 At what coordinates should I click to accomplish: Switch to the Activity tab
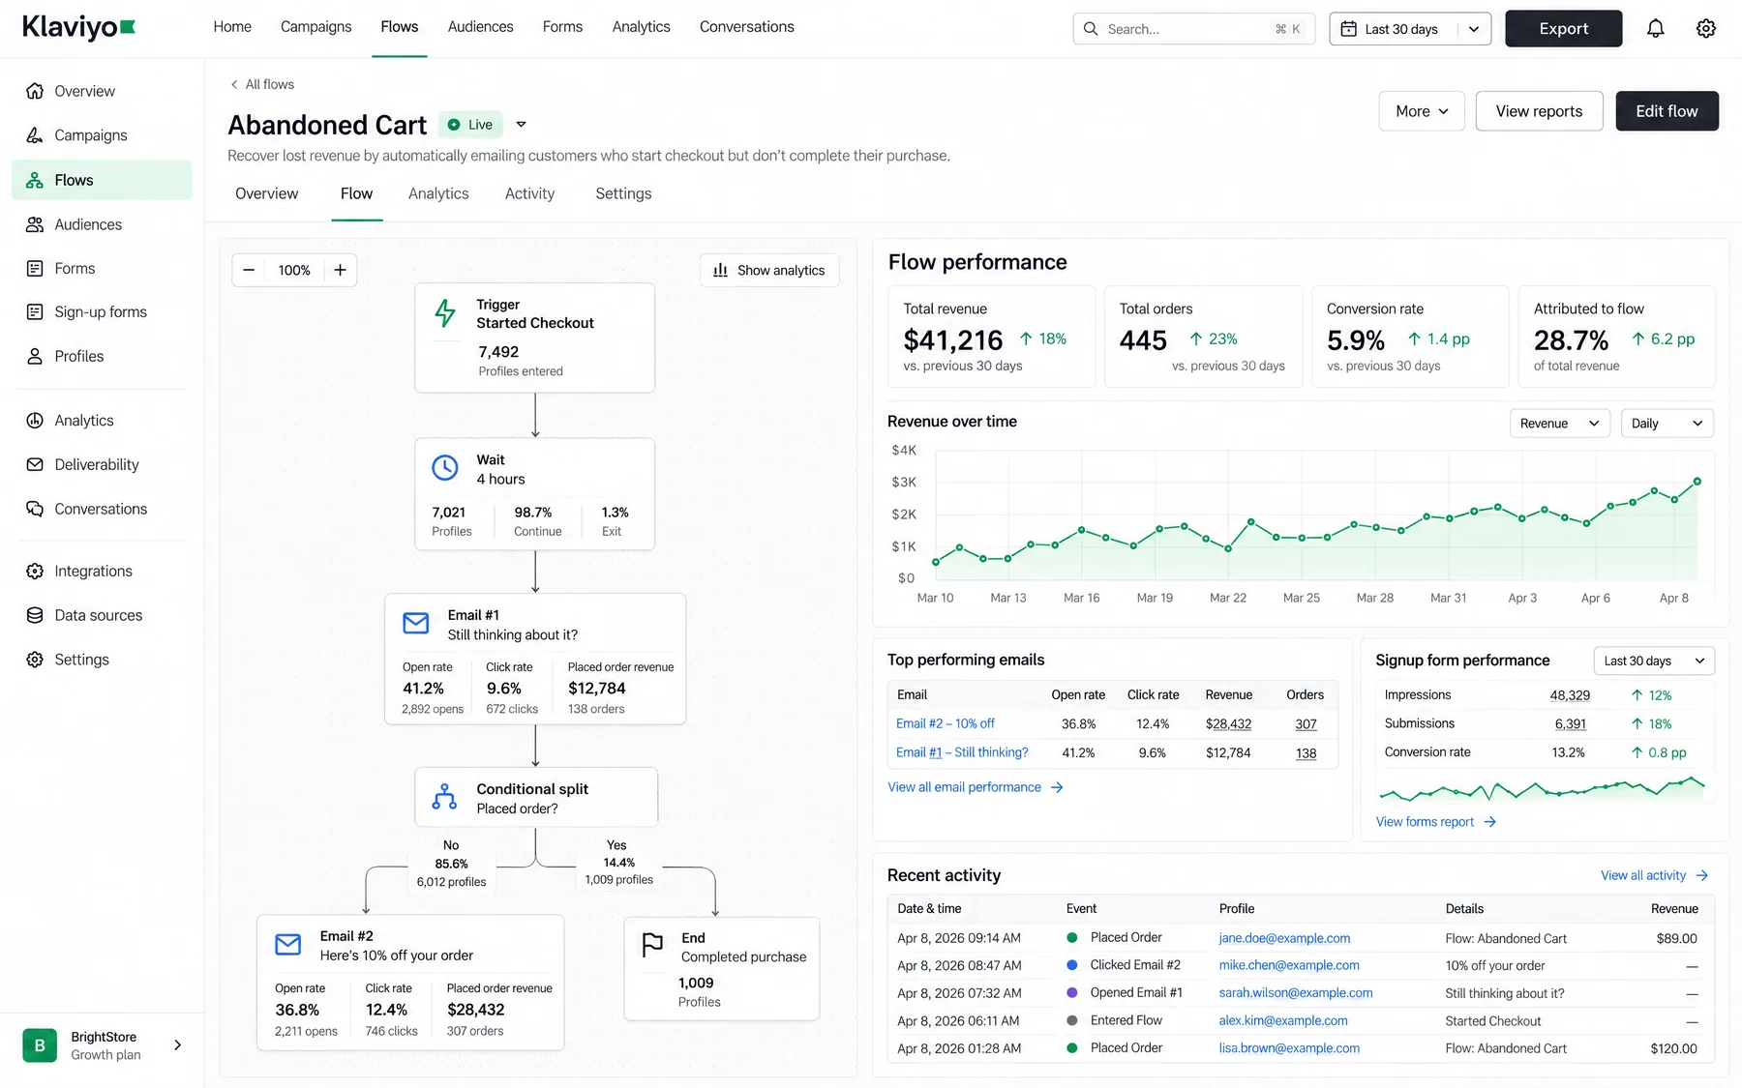(x=530, y=193)
